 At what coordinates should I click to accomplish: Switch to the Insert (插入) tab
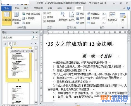(x=26, y=8)
